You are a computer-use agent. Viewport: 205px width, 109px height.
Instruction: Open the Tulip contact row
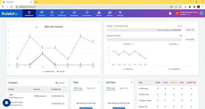coord(37,96)
